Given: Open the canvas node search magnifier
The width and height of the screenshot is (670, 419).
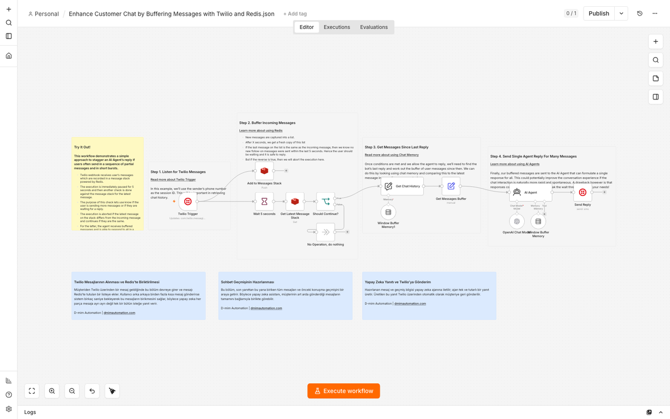Looking at the screenshot, I should click(x=656, y=60).
